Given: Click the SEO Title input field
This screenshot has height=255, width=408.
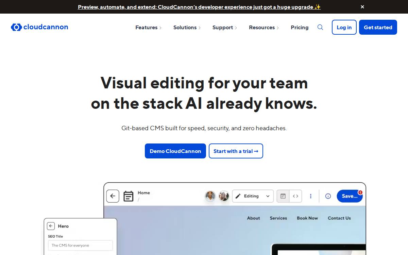Looking at the screenshot, I should pyautogui.click(x=80, y=245).
